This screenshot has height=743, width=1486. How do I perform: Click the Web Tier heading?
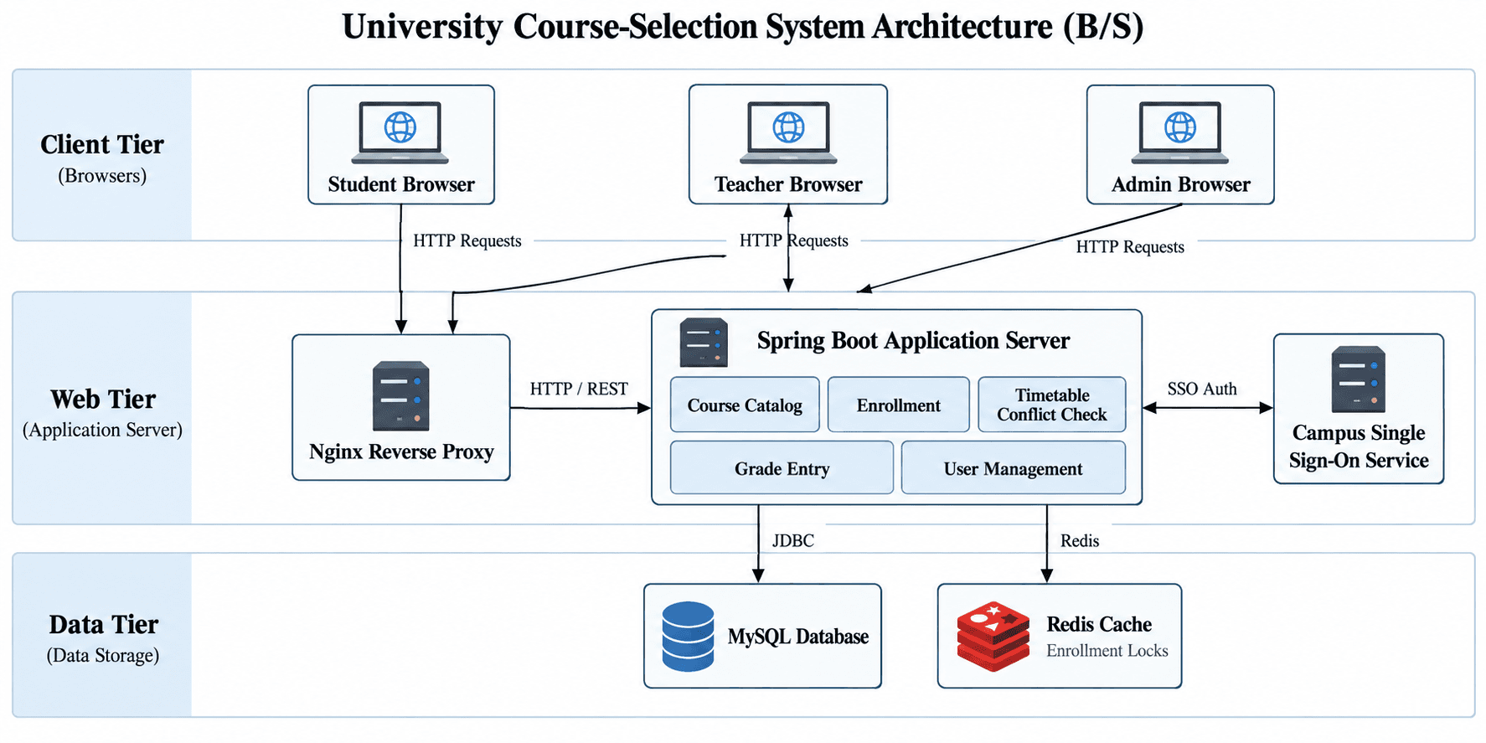(x=103, y=399)
